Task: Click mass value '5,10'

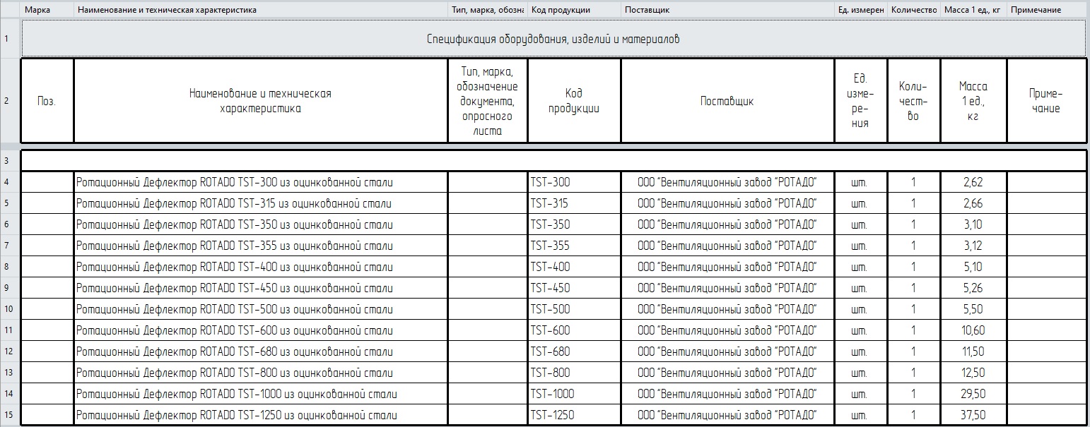Action: (x=973, y=267)
